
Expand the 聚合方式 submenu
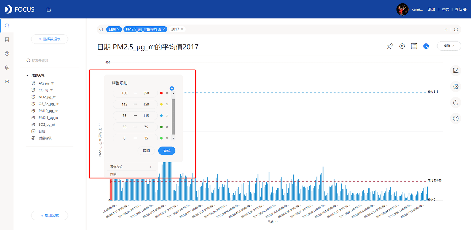(x=131, y=167)
